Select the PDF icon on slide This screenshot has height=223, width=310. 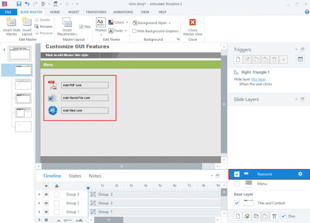52,85
